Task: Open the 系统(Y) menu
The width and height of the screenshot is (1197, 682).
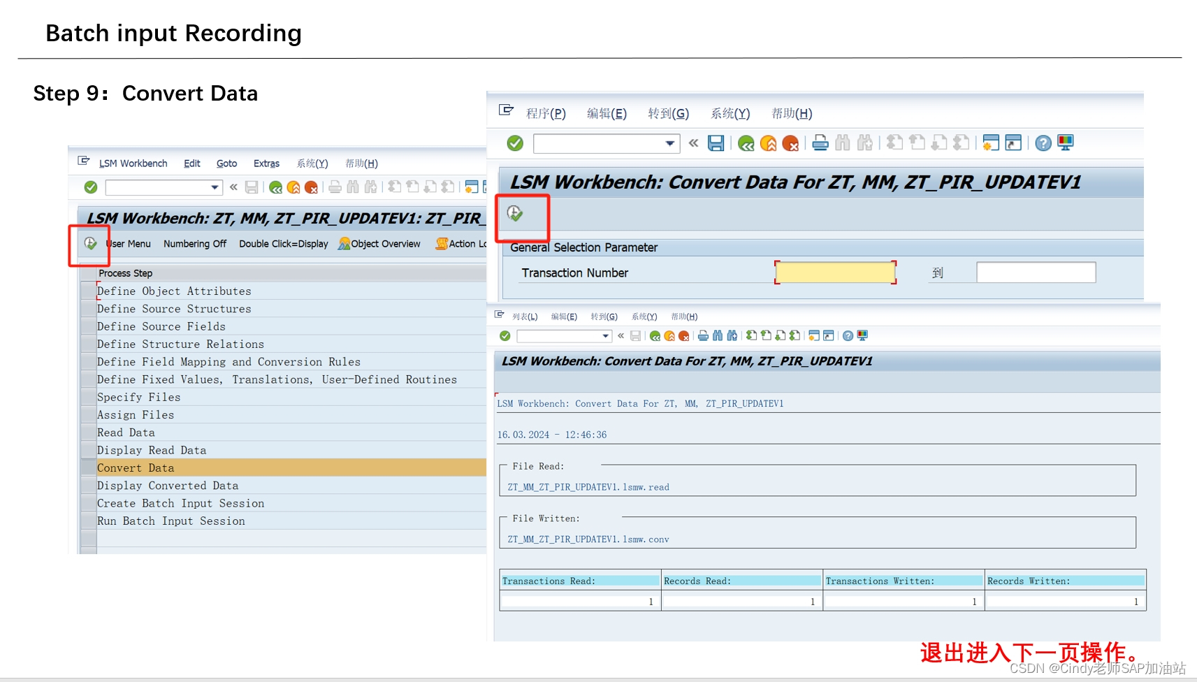Action: point(730,113)
